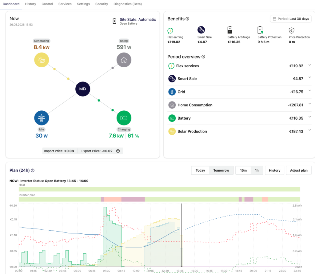The width and height of the screenshot is (315, 274).
Task: Click the house Using consumption icon
Action: pyautogui.click(x=124, y=60)
